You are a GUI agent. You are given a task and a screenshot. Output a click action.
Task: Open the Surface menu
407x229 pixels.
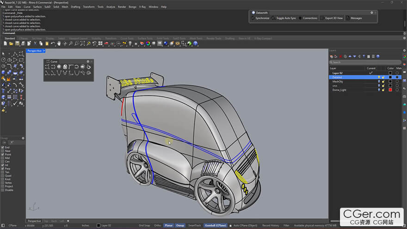[x=37, y=7]
